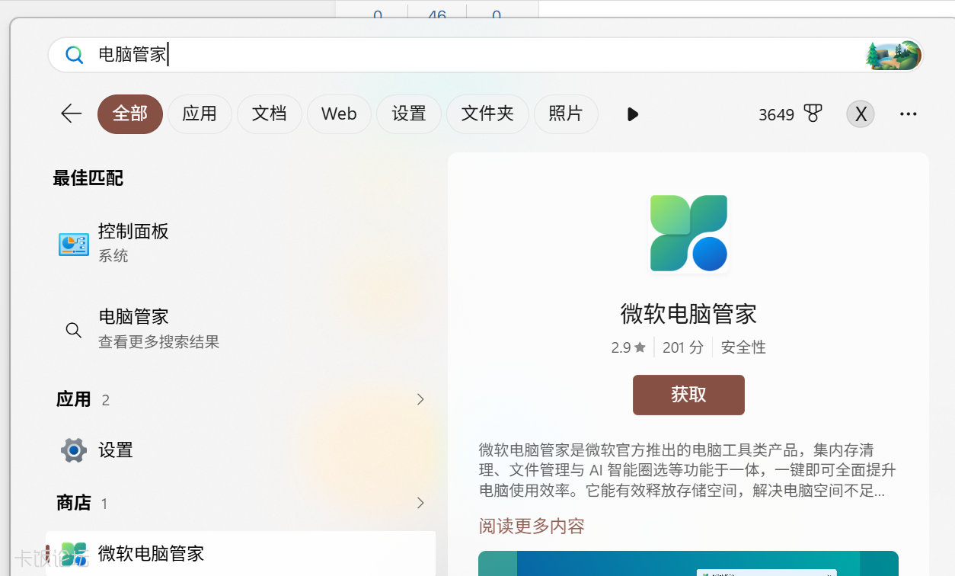Switch to the Web filter tab
This screenshot has height=576, width=955.
tap(339, 114)
